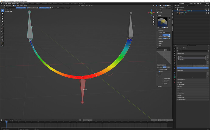Select the Gradient weight tool in toolbar
The height and width of the screenshot is (130, 210).
click(x=2, y=22)
